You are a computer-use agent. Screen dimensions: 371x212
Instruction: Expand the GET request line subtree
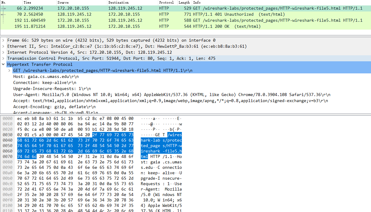click(x=9, y=70)
